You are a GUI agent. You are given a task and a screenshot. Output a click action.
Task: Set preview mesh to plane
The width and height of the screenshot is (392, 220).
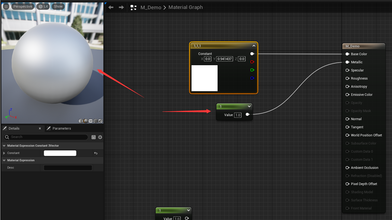pos(91,121)
